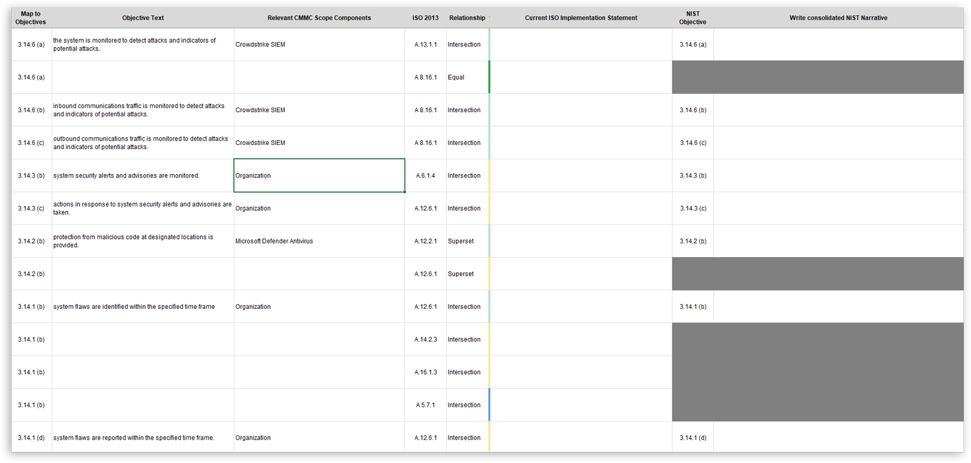Click 'Superset' in the 3.14.2 (b) A.12.6.1 row
Screen dimensions: 971x463
point(467,274)
